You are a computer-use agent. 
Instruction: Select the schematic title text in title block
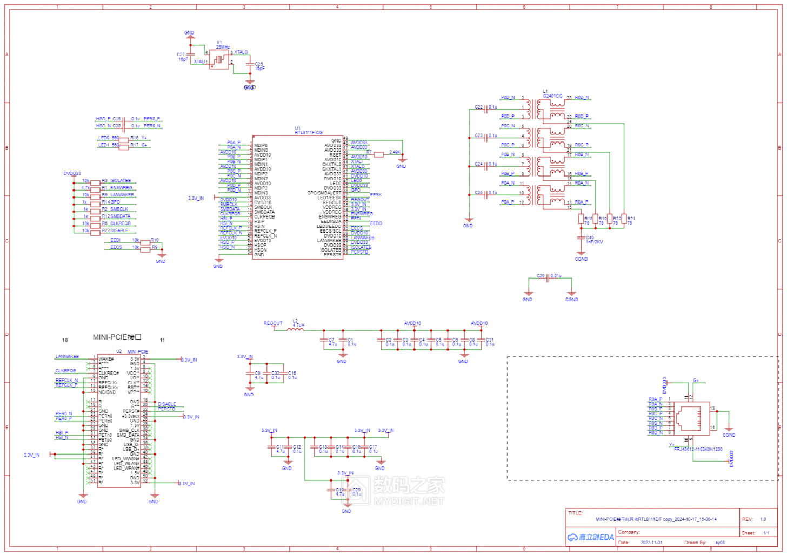pos(656,519)
